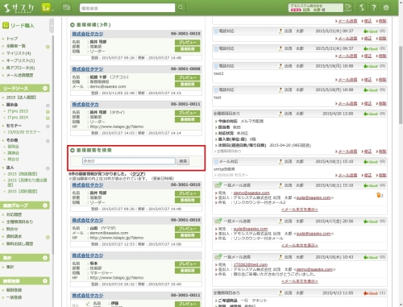Screen dimensions: 403x307
Task: Click the Saaske S icon near help
Action: pyautogui.click(x=362, y=7)
